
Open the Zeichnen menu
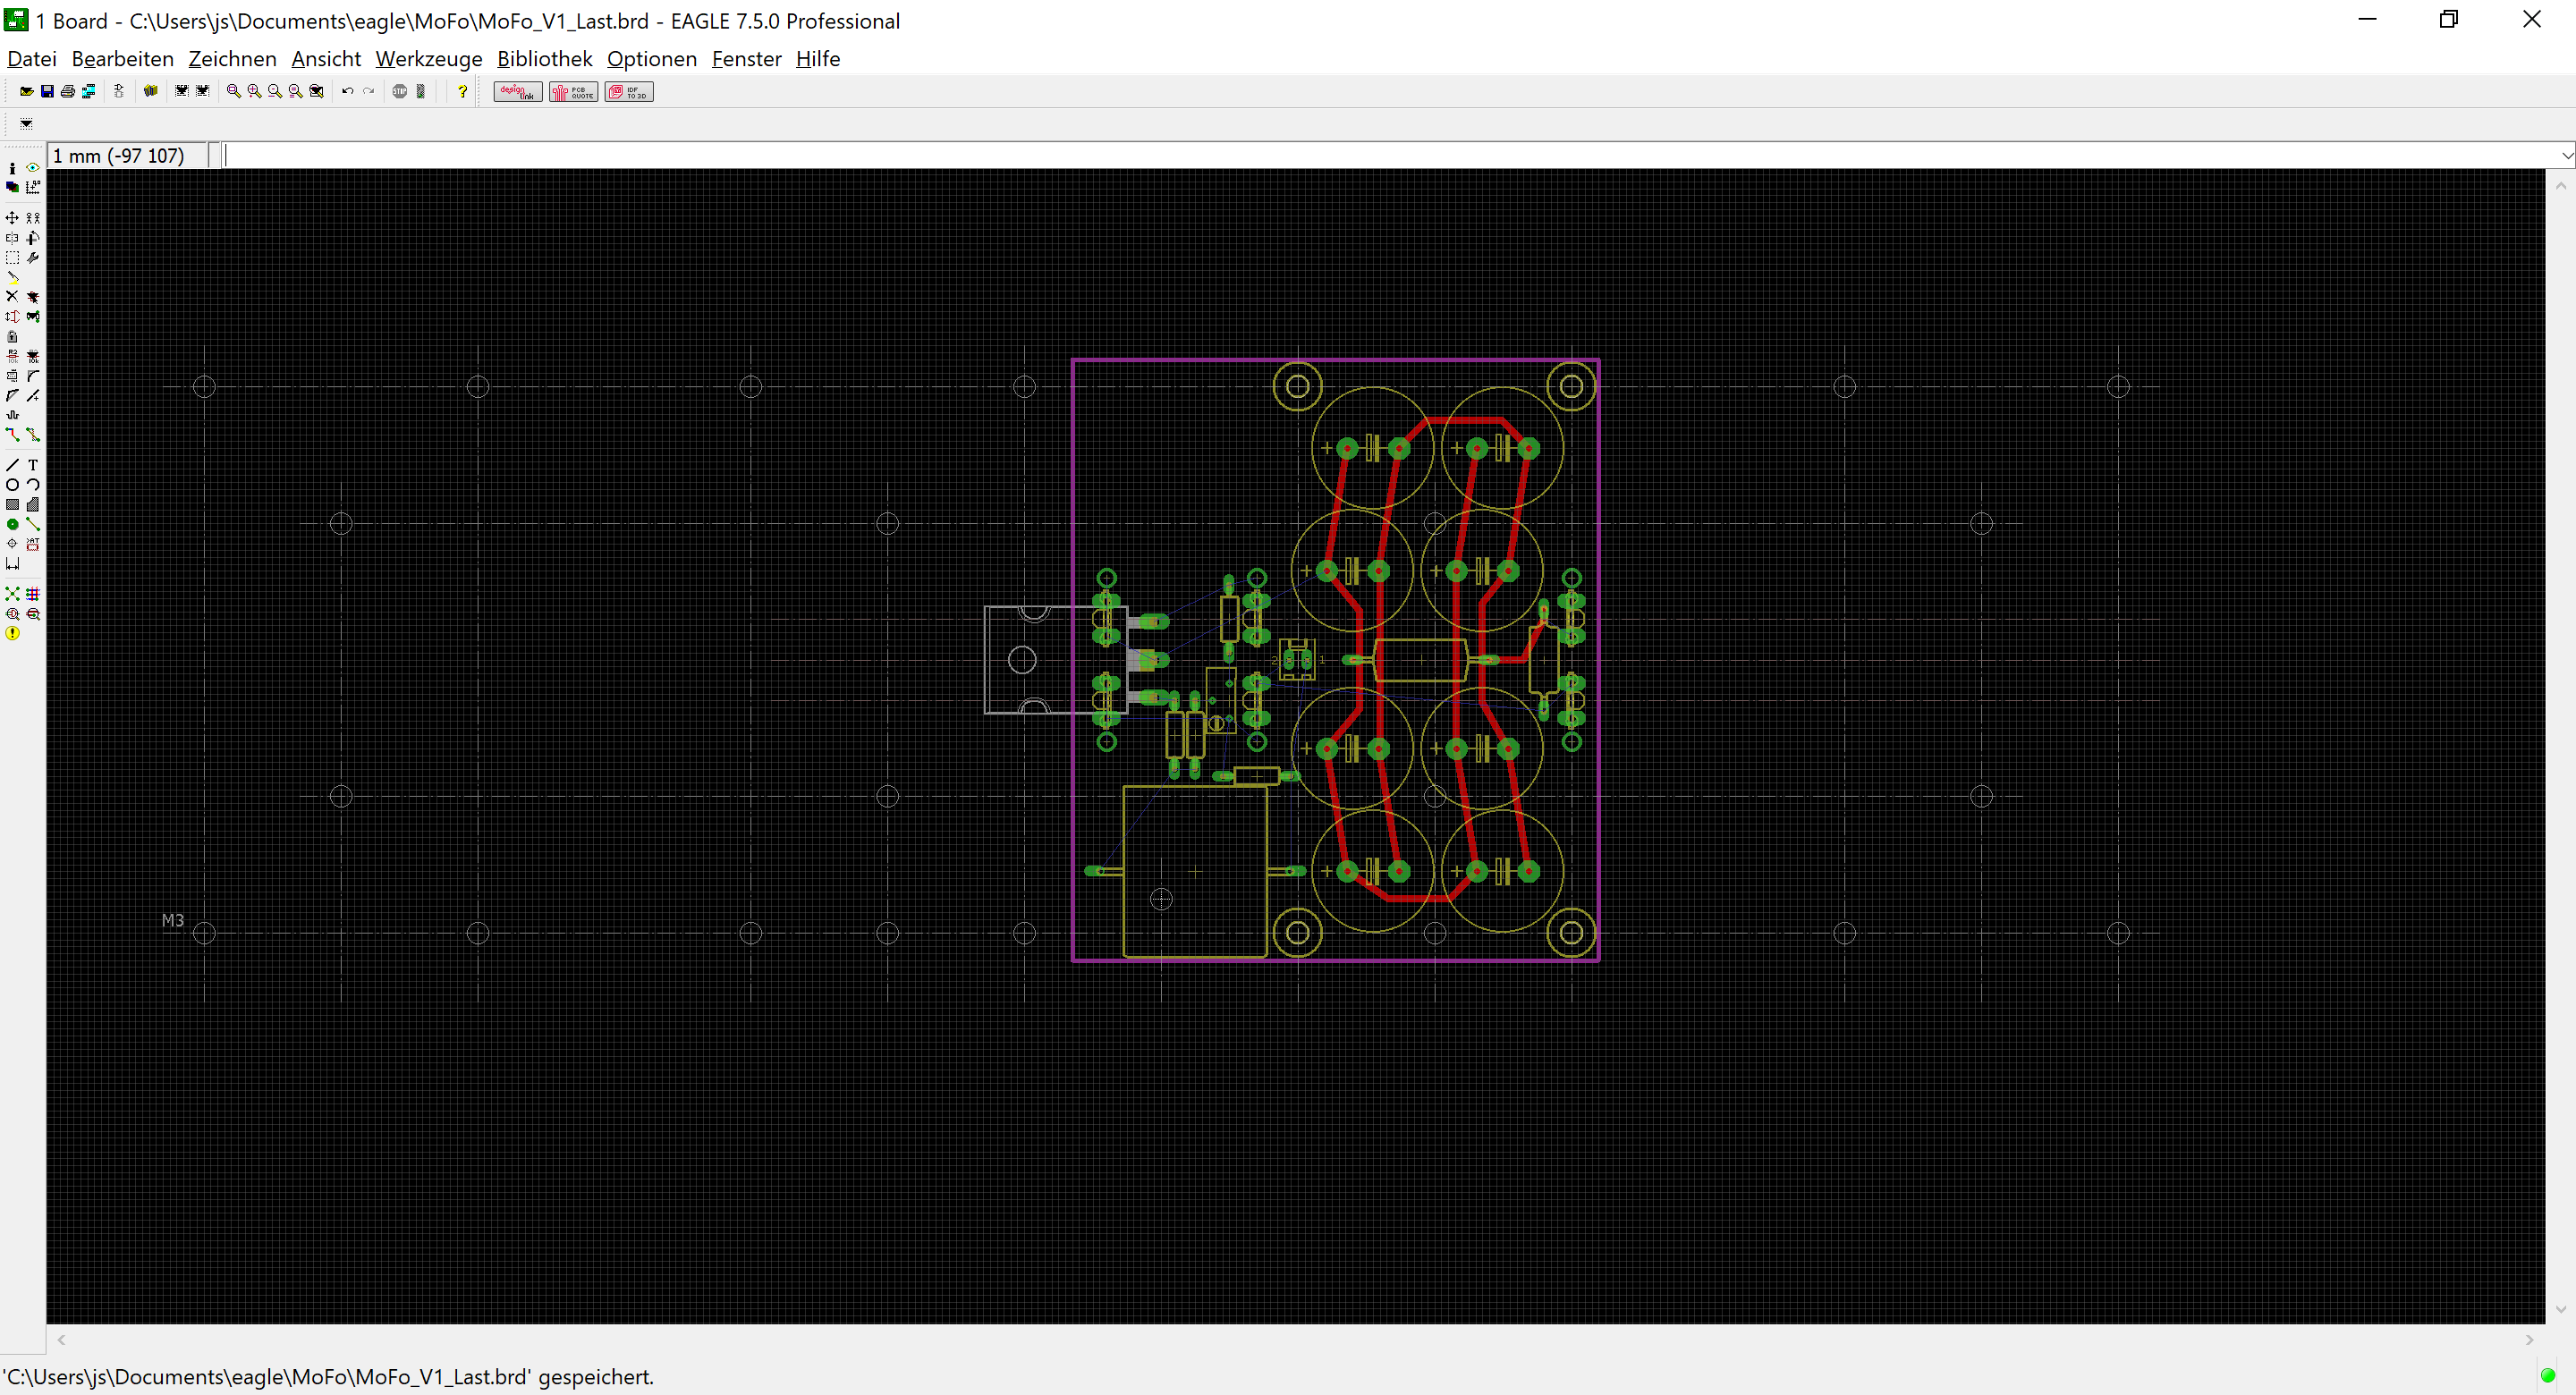pos(233,59)
